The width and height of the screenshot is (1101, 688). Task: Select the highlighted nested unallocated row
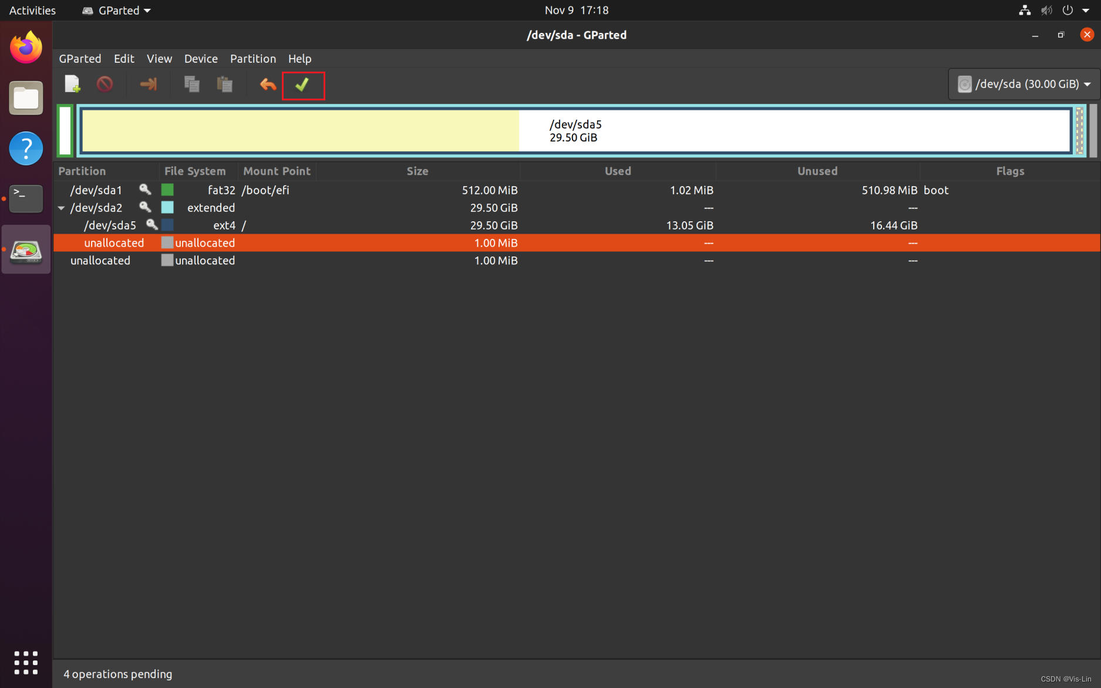(577, 243)
